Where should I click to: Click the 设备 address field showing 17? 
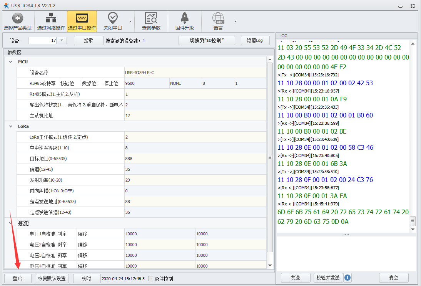click(x=42, y=40)
